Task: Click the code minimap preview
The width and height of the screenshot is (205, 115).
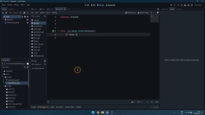Action: pos(154,19)
